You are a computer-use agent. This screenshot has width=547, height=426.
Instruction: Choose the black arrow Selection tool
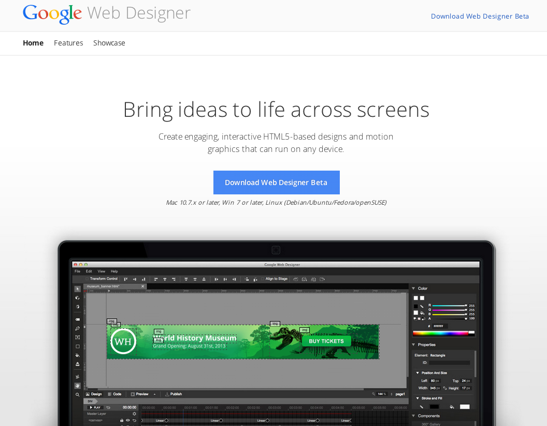[78, 289]
